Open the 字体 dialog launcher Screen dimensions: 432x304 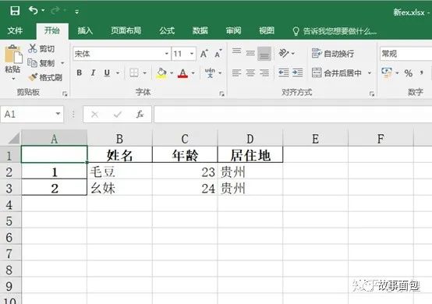[x=221, y=94]
